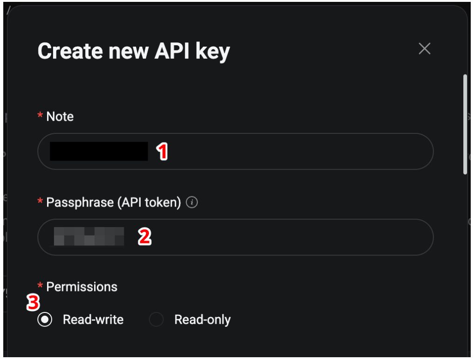474x360 pixels.
Task: Close the Create new API key dialog
Action: click(424, 48)
